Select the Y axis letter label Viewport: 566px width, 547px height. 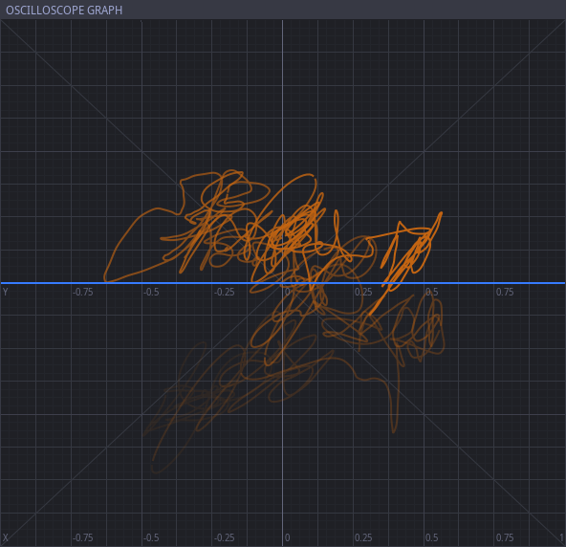click(x=5, y=292)
